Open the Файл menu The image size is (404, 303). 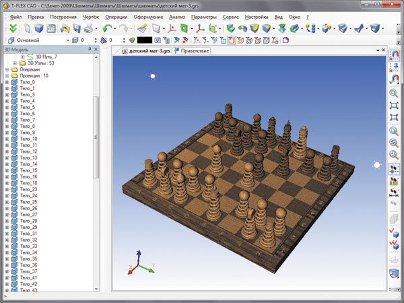click(15, 17)
